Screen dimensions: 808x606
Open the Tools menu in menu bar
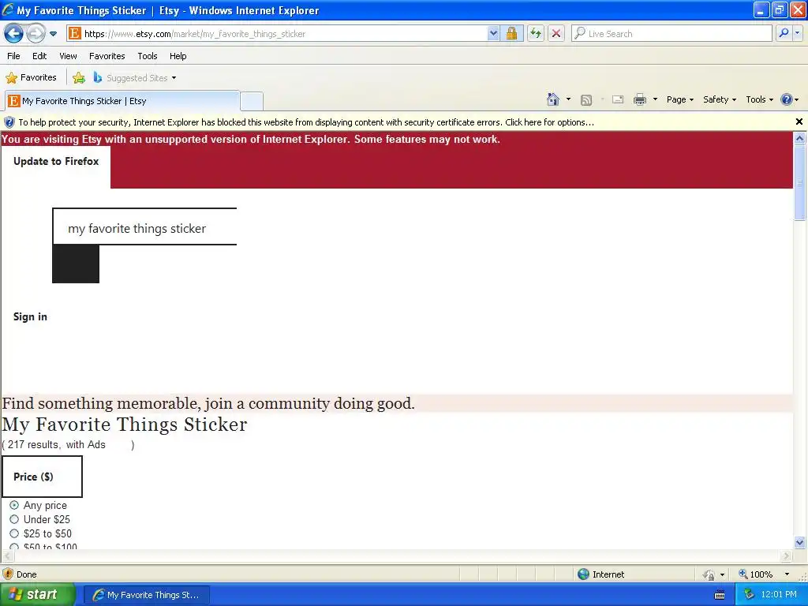148,56
